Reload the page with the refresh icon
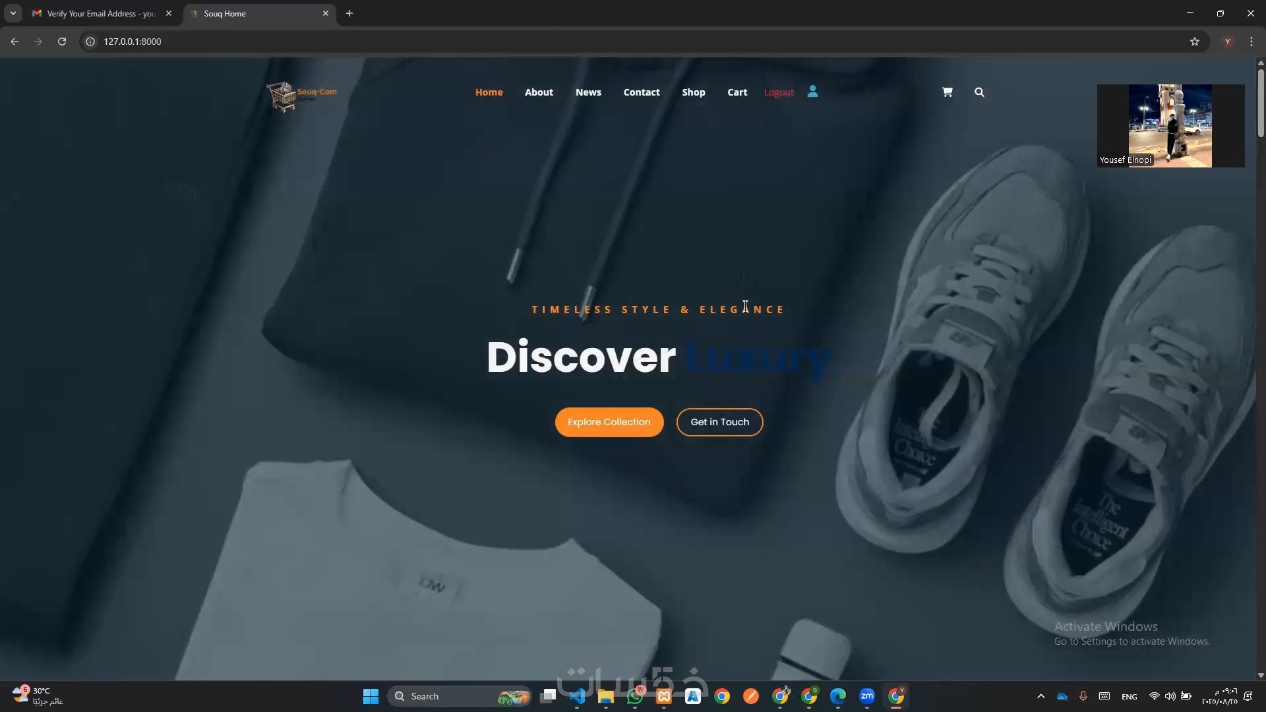 coord(62,42)
